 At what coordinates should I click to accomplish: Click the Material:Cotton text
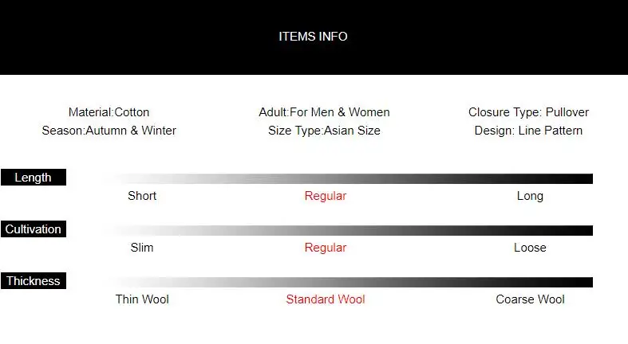point(109,112)
